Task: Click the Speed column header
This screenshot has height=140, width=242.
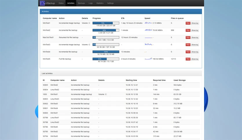Action: coord(147,18)
